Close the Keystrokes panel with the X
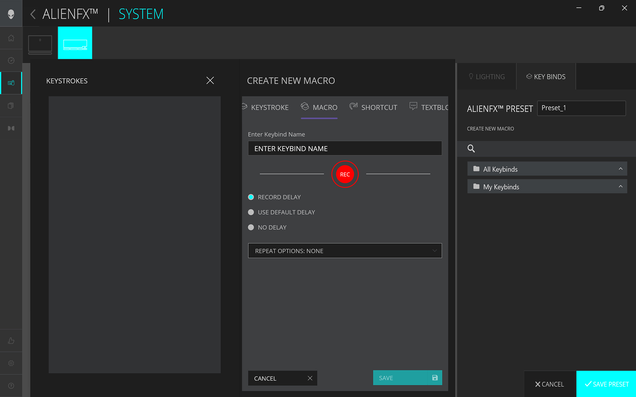 [210, 80]
